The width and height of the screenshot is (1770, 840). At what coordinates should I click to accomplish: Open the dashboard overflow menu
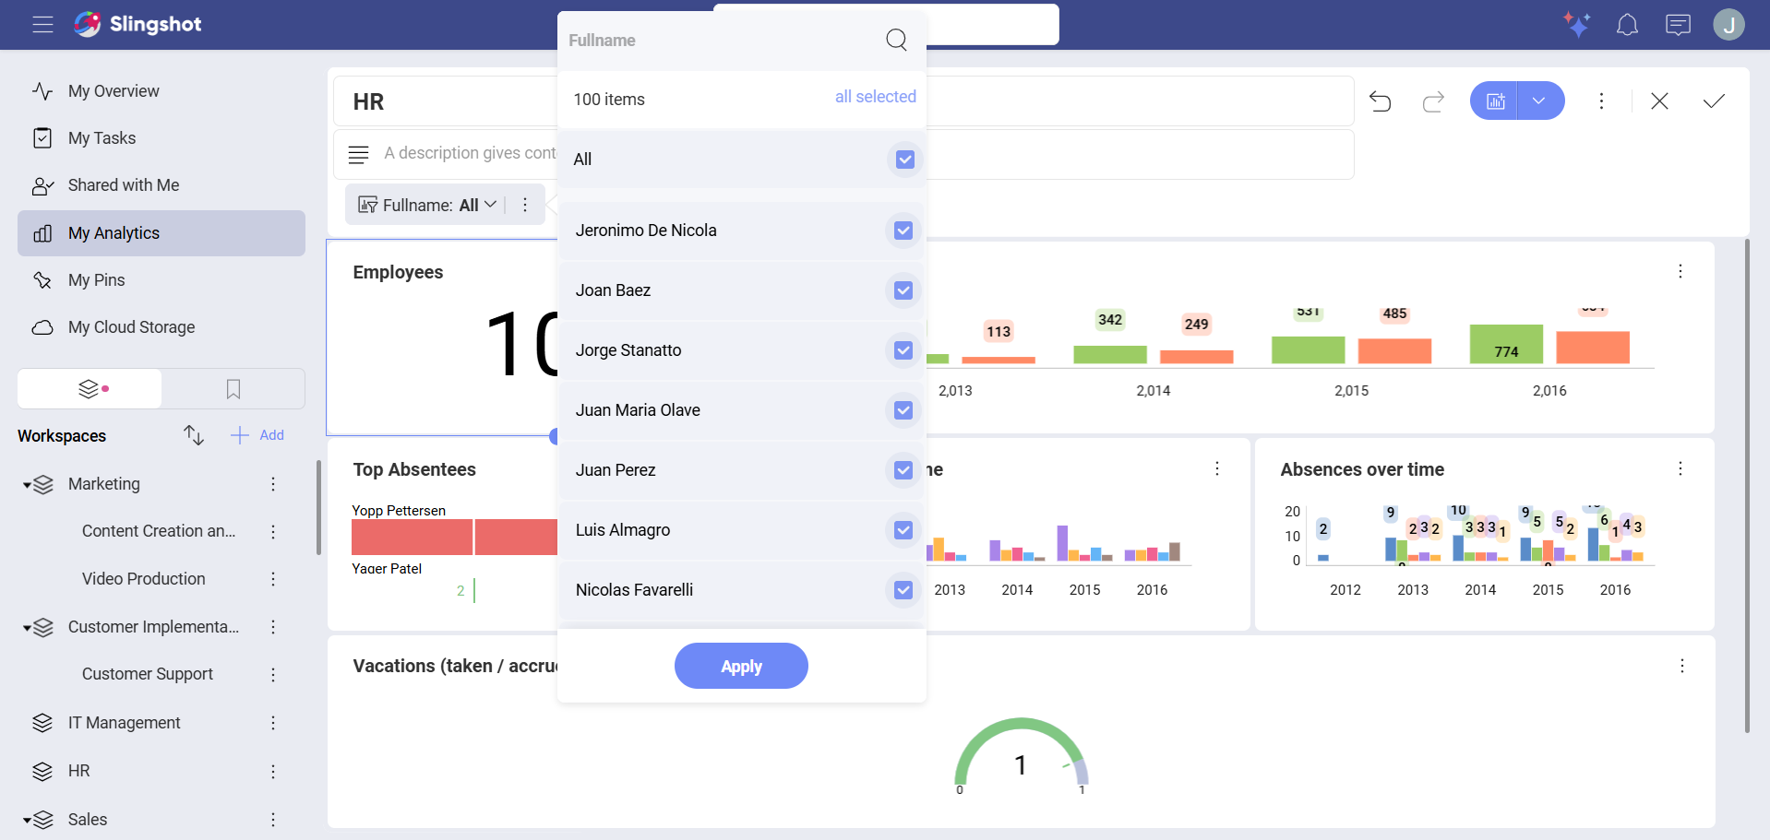coord(1601,101)
